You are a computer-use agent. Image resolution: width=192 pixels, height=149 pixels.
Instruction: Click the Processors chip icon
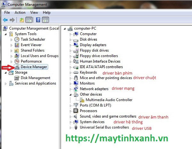[x=76, y=111]
